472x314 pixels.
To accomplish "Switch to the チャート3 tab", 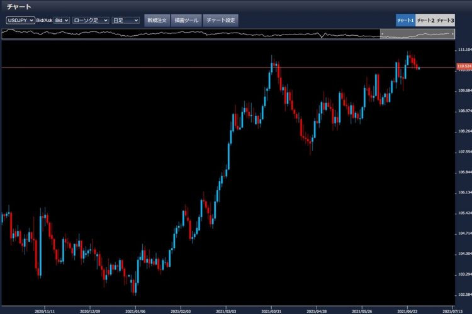I will [x=445, y=21].
